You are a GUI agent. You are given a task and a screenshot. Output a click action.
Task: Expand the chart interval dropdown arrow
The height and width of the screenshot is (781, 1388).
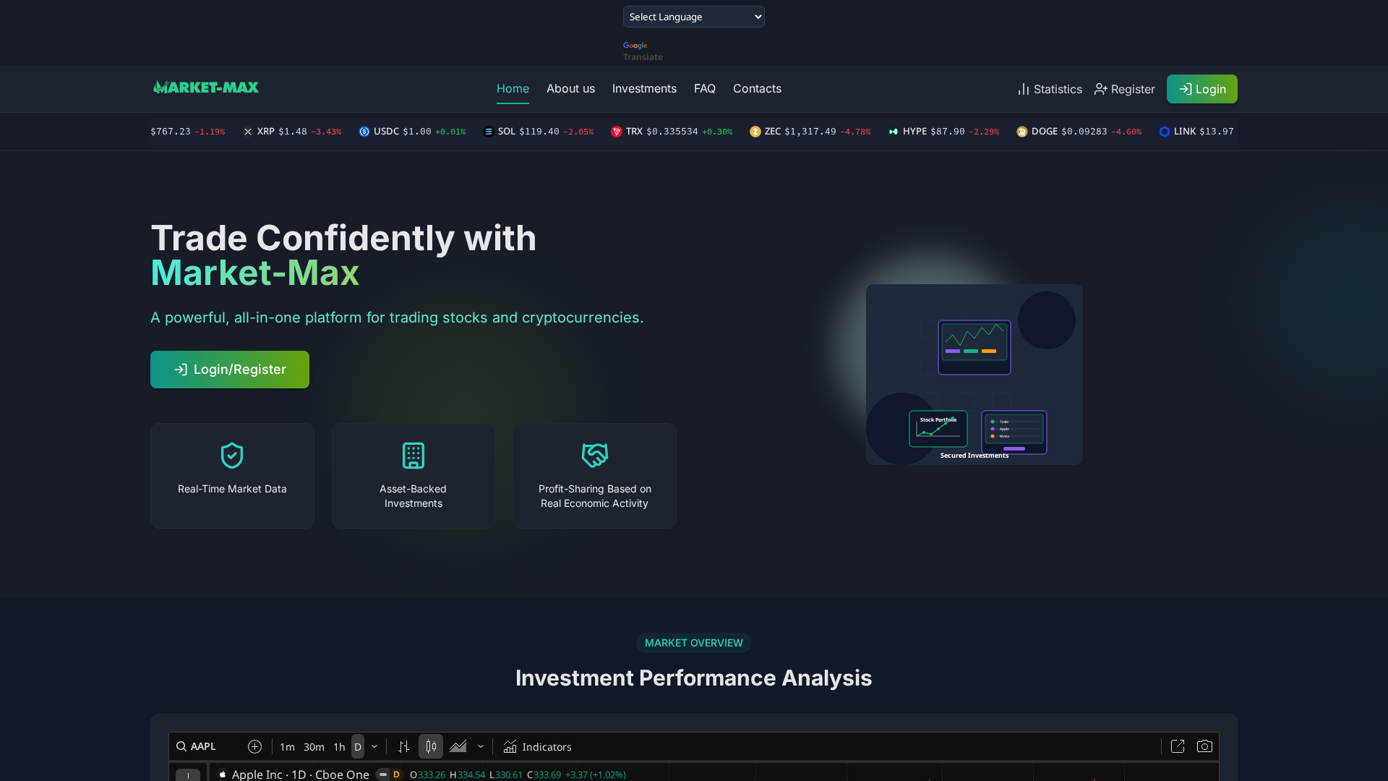[374, 746]
